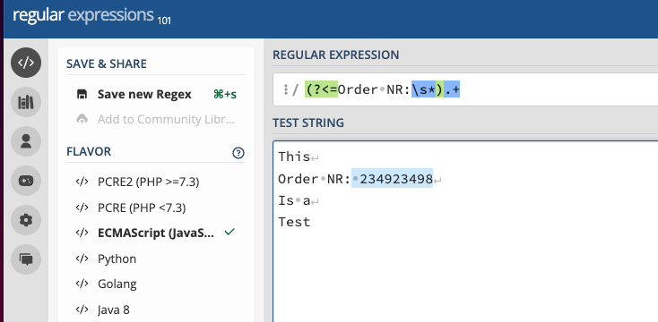The image size is (658, 322).
Task: Click the FLAVOR heading
Action: click(89, 151)
